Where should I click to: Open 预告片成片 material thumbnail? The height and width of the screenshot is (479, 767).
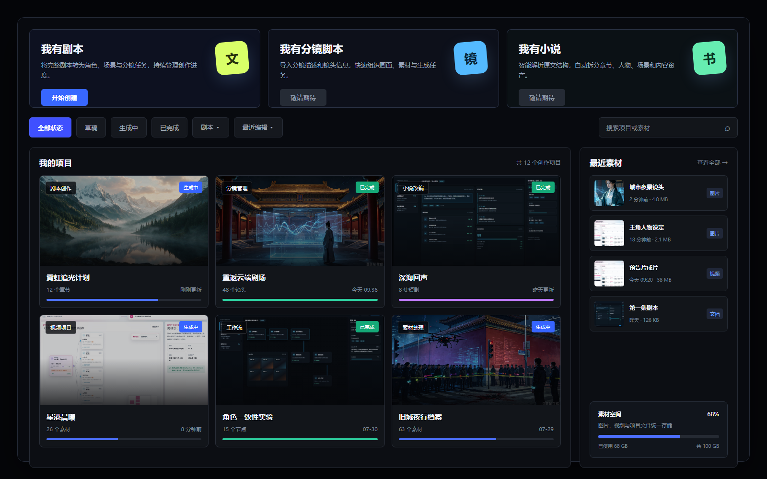609,274
